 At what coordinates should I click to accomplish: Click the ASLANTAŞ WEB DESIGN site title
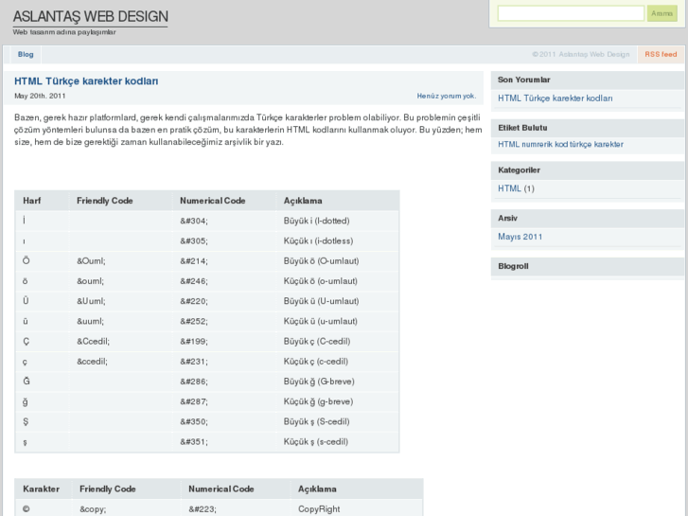tap(90, 16)
